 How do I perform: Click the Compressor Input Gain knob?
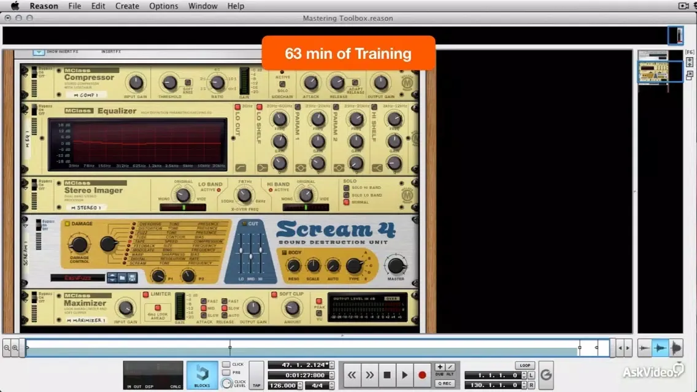pos(136,83)
